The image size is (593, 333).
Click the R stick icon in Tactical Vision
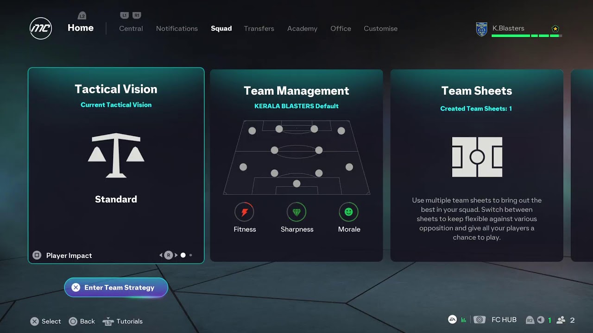169,255
